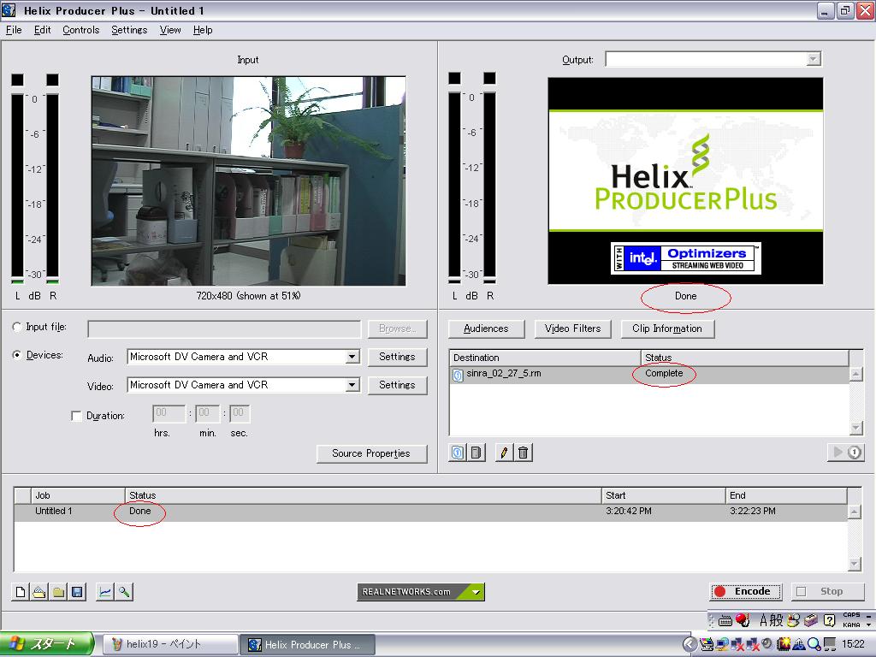876x657 pixels.
Task: Click the Input file path field
Action: tap(224, 329)
